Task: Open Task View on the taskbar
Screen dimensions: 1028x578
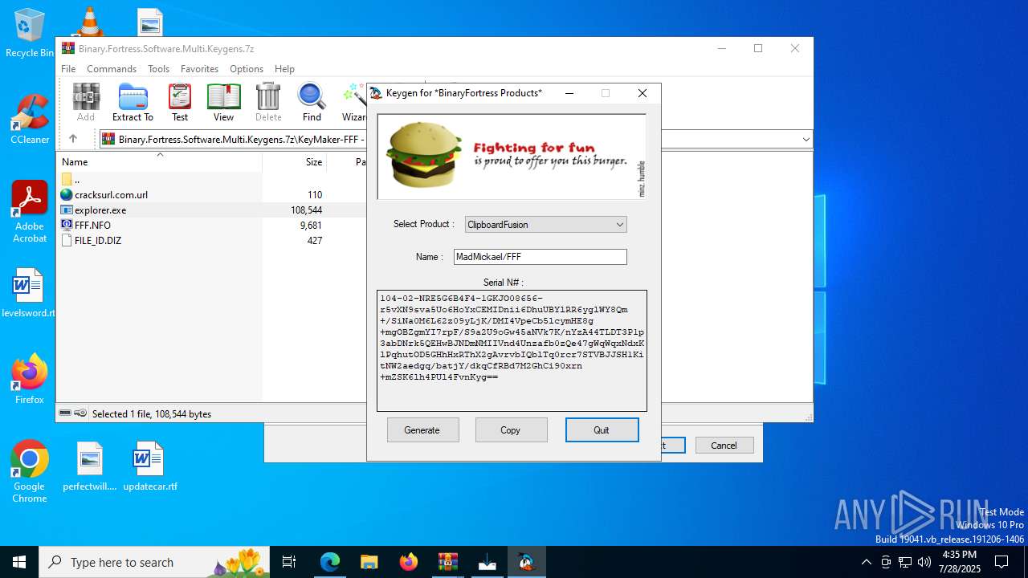Action: coord(290,562)
